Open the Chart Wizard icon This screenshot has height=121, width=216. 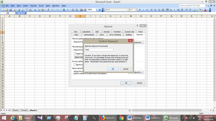click(81, 10)
